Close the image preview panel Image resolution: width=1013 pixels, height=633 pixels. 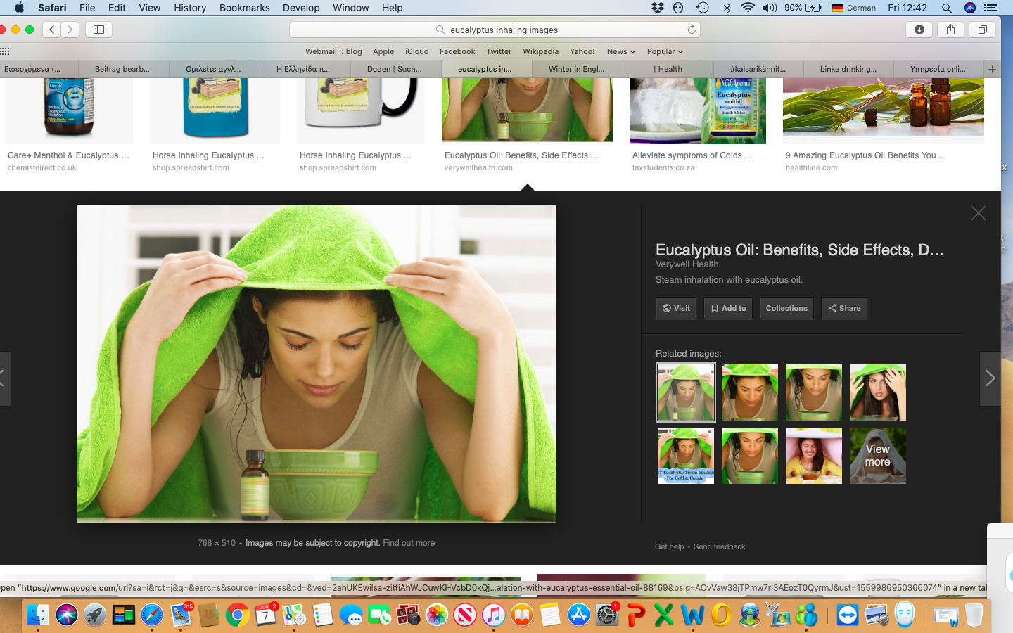(978, 213)
